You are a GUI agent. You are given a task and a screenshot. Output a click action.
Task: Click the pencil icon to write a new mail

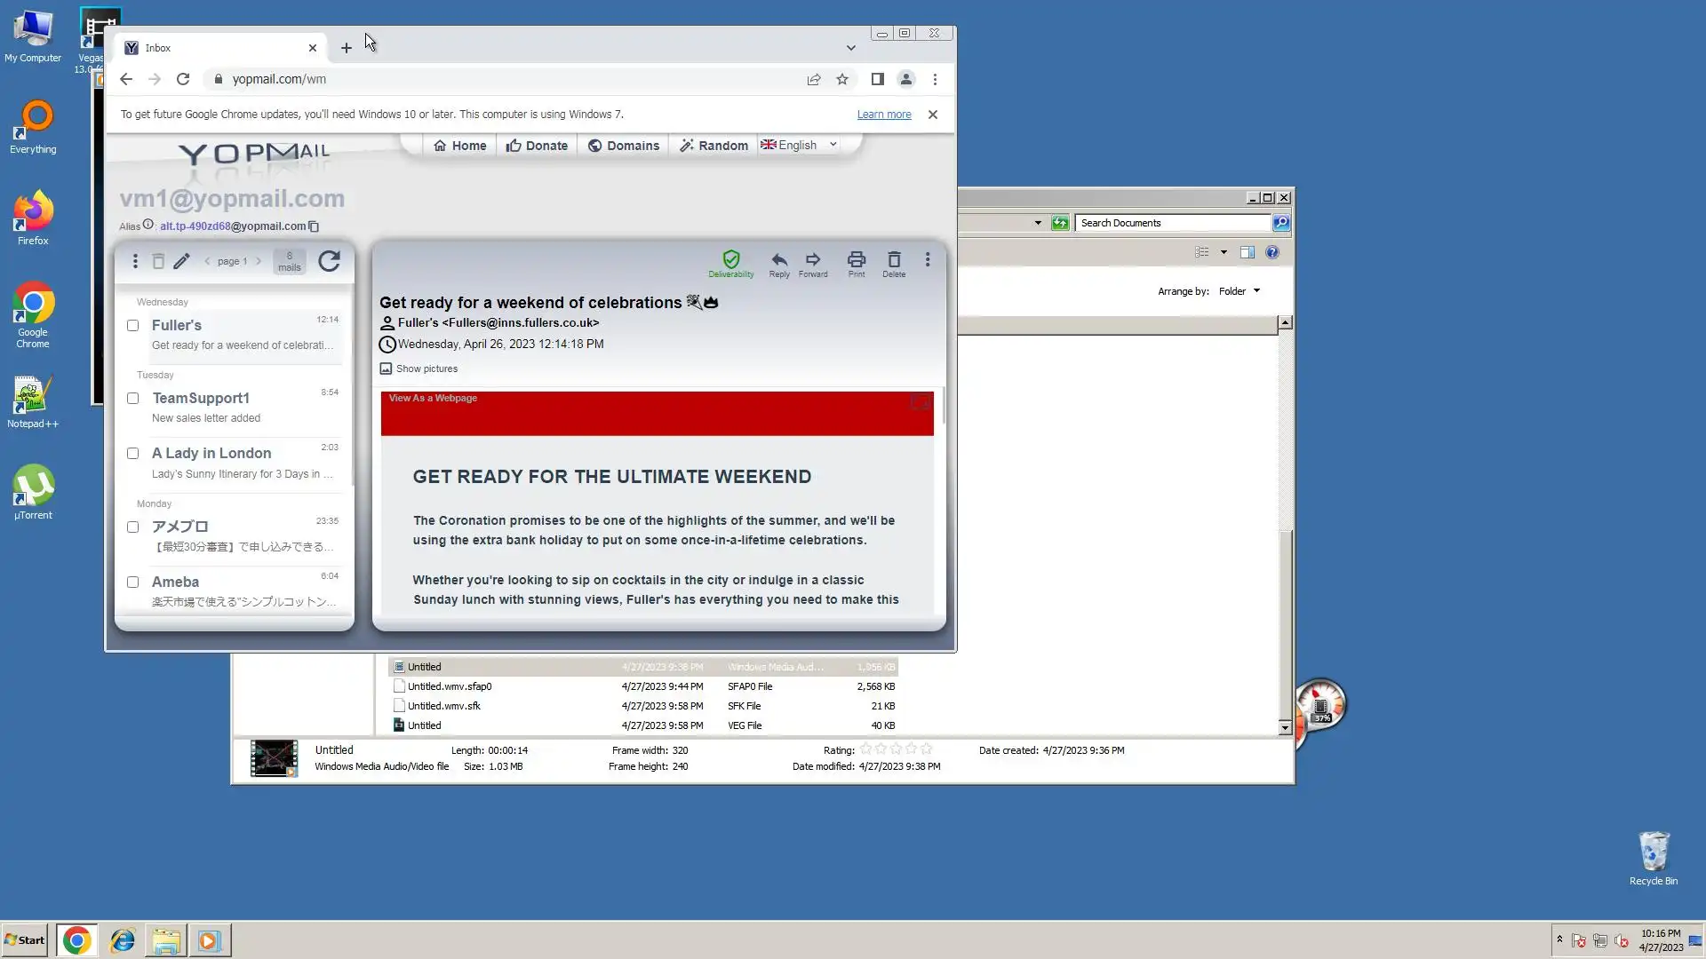[x=181, y=261]
